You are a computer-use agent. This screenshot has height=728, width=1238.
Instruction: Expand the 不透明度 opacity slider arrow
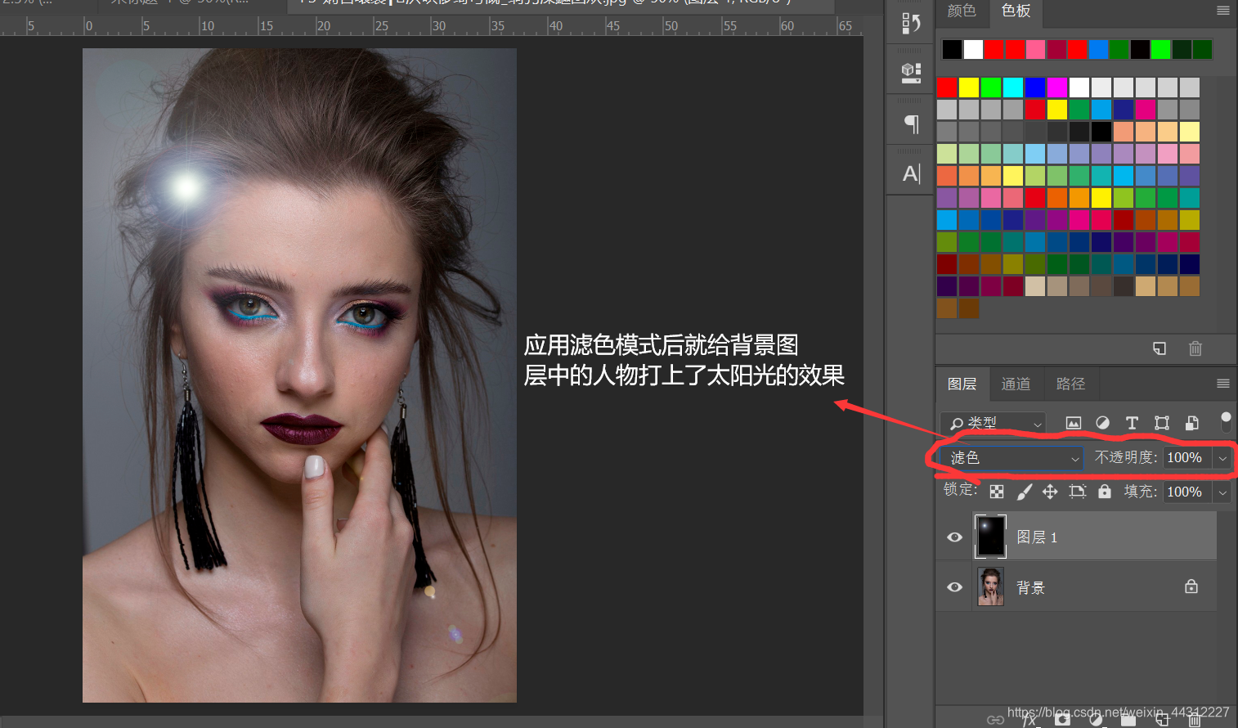click(x=1222, y=458)
